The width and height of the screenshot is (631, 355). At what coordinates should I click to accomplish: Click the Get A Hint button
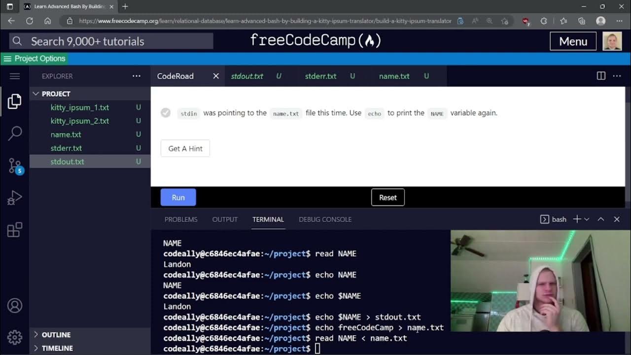(185, 148)
